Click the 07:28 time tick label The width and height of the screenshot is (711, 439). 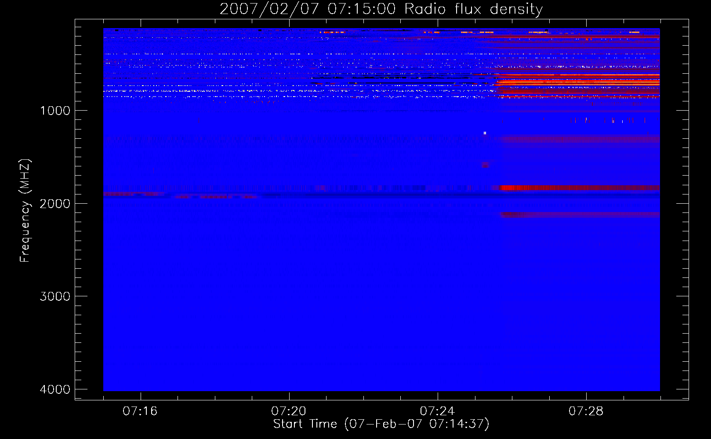pos(586,411)
